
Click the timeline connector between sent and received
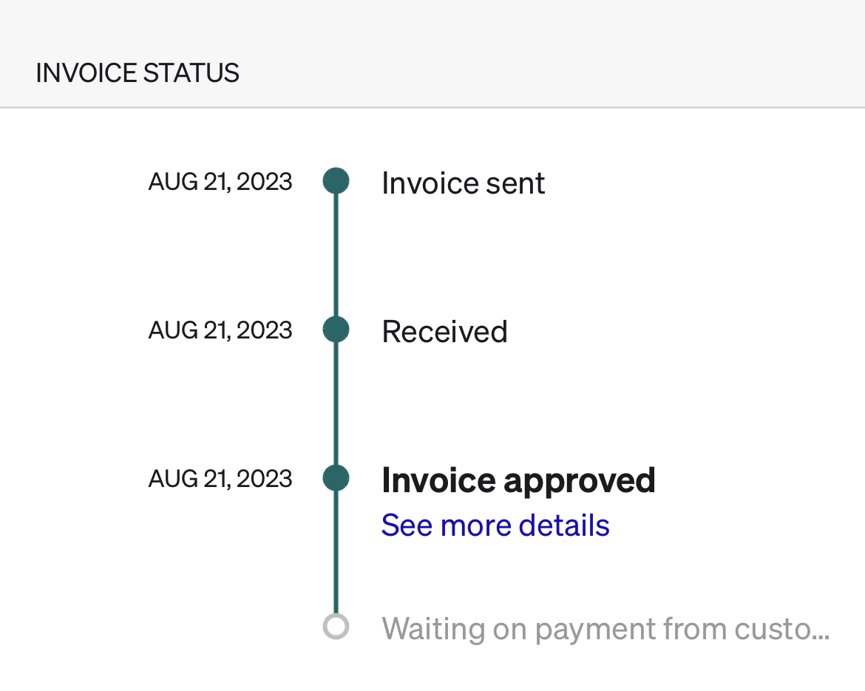coord(336,255)
